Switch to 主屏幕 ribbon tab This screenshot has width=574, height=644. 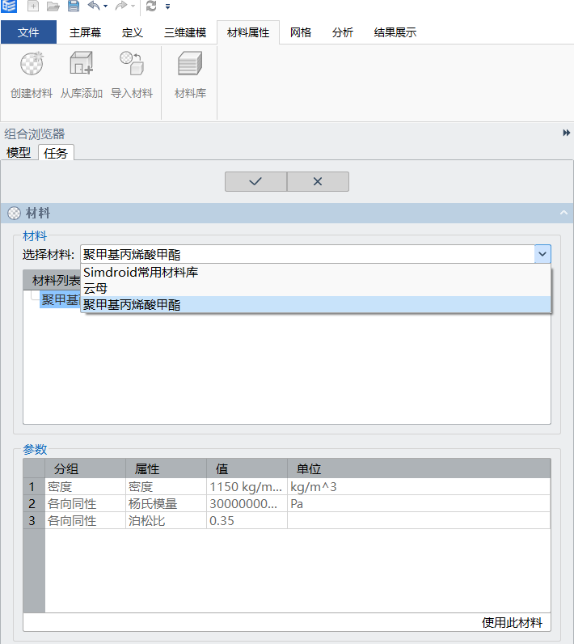(x=85, y=32)
